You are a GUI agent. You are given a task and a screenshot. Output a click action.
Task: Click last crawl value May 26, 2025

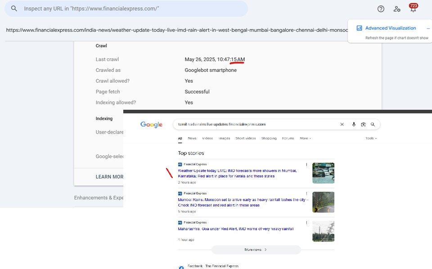click(215, 59)
